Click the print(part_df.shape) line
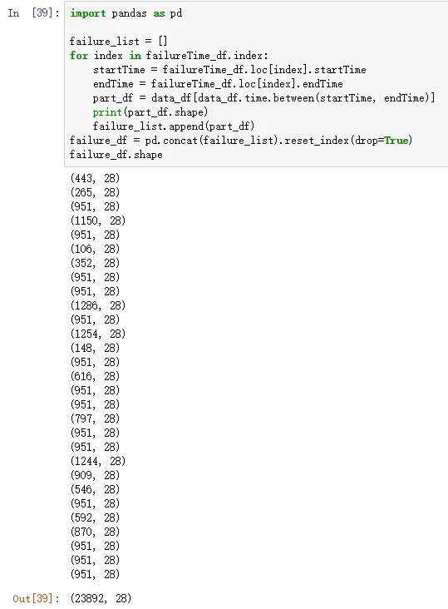Image resolution: width=448 pixels, height=609 pixels. 150,112
